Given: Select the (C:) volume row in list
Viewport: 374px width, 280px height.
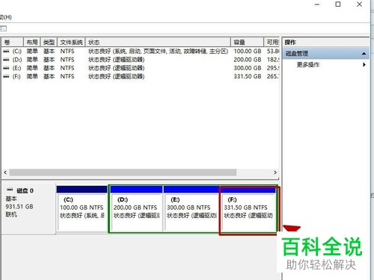Looking at the screenshot, I should pos(141,52).
